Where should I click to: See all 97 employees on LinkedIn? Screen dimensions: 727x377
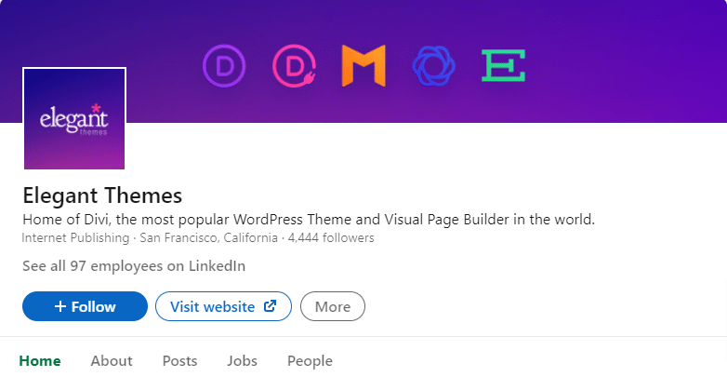tap(134, 266)
